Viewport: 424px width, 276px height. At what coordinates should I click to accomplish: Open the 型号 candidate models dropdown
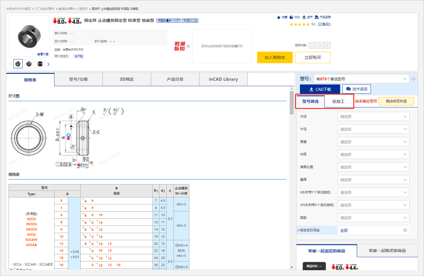pos(361,79)
